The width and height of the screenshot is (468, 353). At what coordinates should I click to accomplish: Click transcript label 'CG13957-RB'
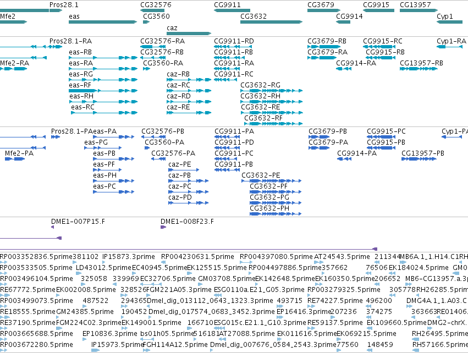[x=421, y=63]
